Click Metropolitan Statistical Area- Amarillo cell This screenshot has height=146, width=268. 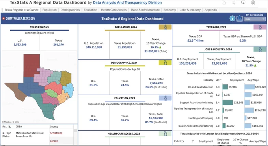point(30,135)
